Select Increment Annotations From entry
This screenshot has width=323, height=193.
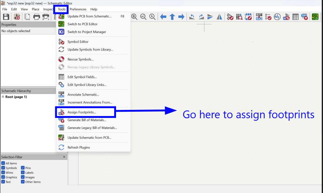coord(93,102)
